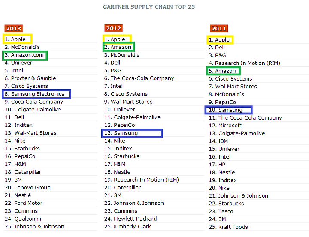
Task: Select '12. Microsoft' in the 2011 list
Action: (225, 126)
